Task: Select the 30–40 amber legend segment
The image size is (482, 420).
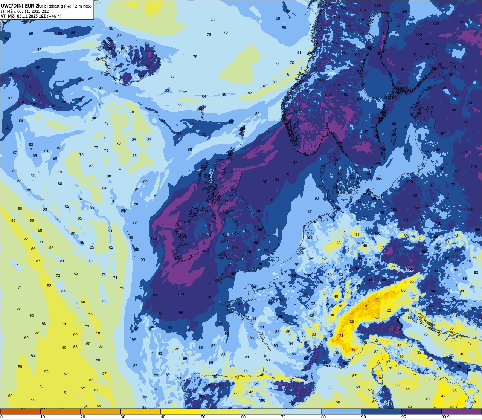Action: [140, 411]
